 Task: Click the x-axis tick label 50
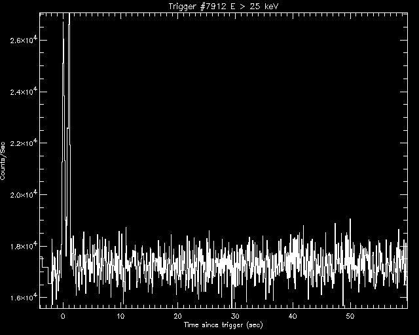(x=350, y=316)
